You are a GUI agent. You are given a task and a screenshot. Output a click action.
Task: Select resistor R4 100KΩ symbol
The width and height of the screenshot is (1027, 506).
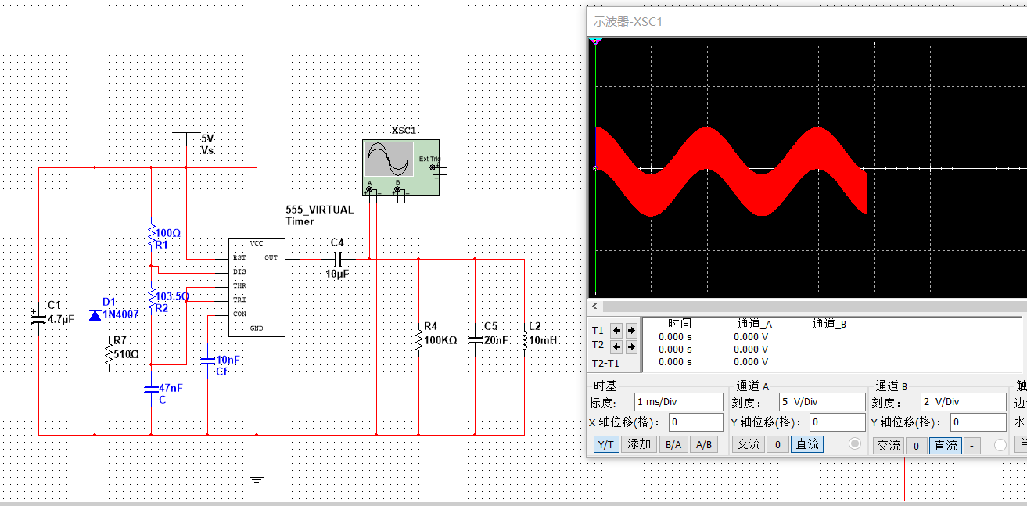coord(418,340)
